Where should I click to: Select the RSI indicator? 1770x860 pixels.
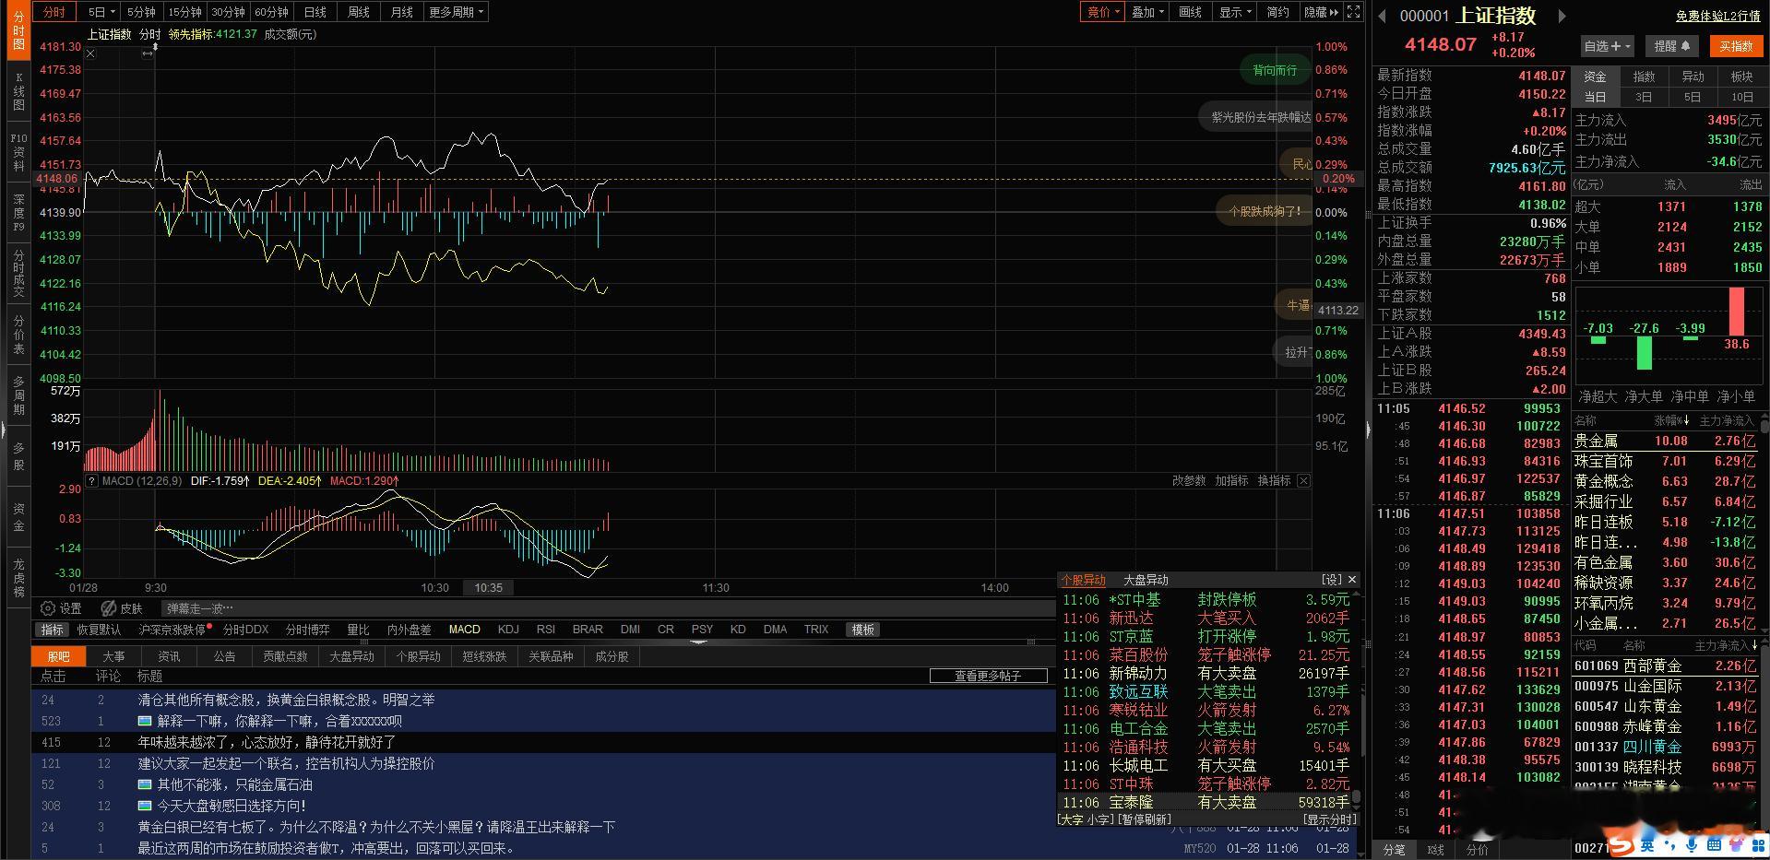(x=546, y=630)
